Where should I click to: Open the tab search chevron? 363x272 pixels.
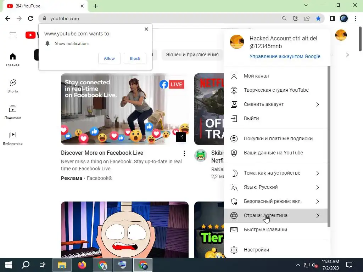coord(306,5)
